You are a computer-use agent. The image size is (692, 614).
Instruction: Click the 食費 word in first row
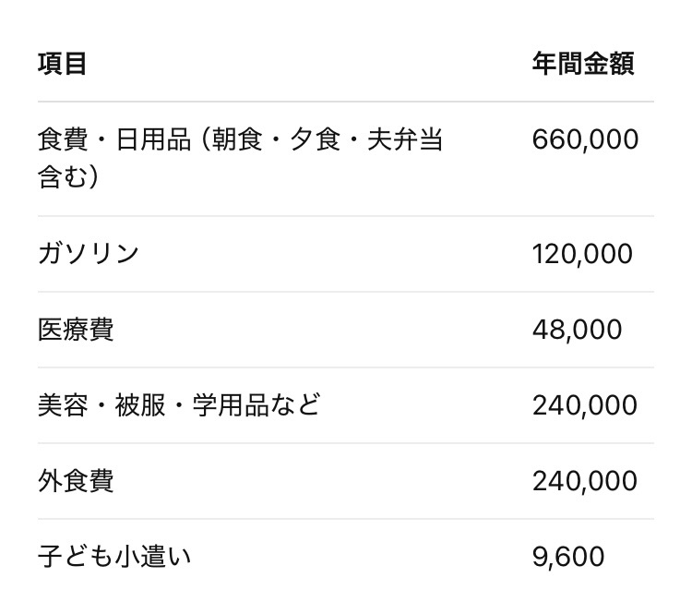point(63,140)
